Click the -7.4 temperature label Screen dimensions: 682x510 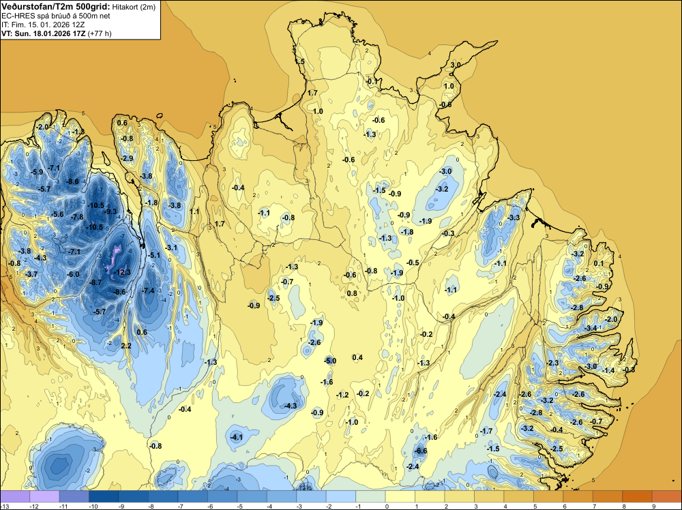point(148,291)
